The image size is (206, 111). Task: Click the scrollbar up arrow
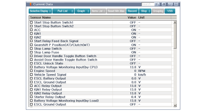[175, 22]
